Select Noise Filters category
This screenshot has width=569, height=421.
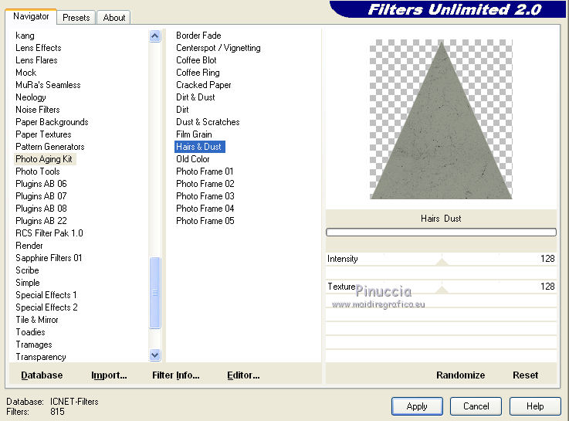click(38, 110)
